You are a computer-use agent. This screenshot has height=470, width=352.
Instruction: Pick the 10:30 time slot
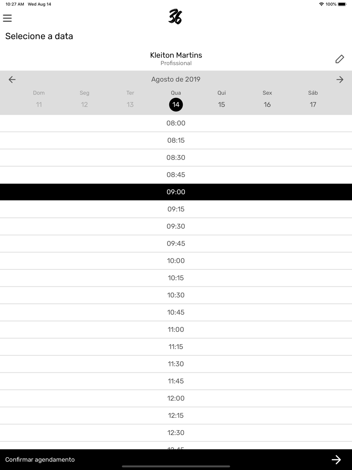(176, 295)
